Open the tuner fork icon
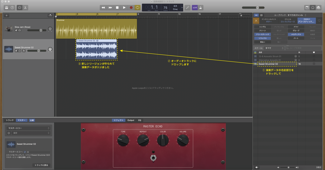 point(187,8)
